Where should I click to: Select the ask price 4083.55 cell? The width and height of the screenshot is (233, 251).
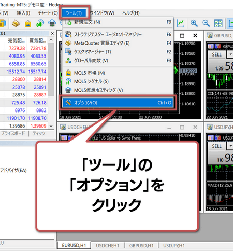(38, 56)
